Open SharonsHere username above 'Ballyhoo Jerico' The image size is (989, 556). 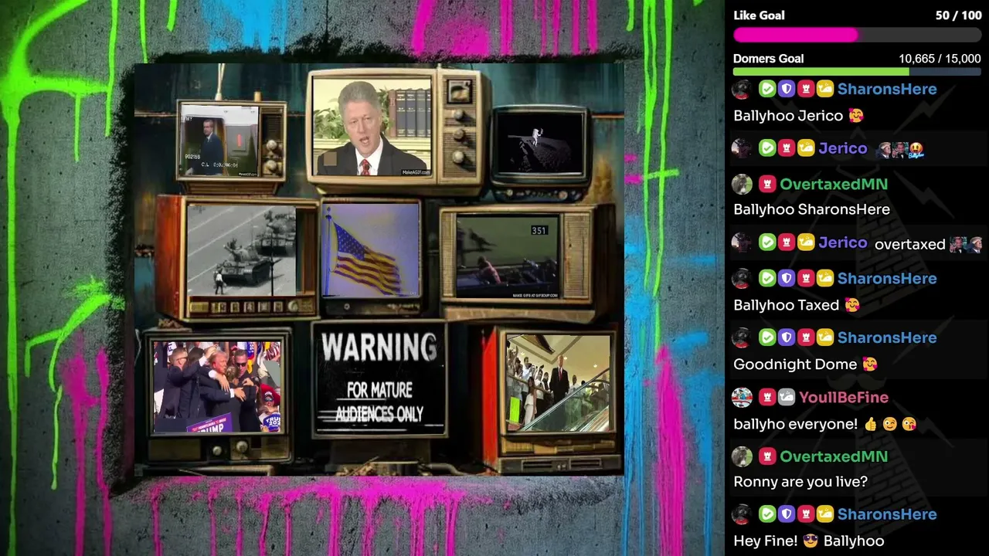pyautogui.click(x=887, y=89)
